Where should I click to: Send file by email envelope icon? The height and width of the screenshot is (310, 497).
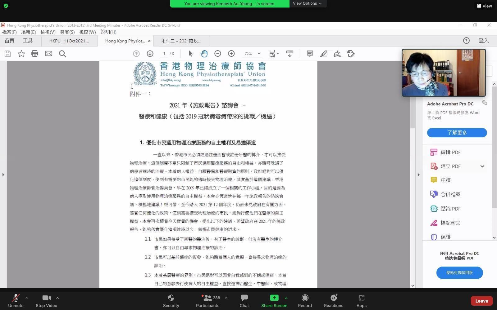tap(49, 54)
